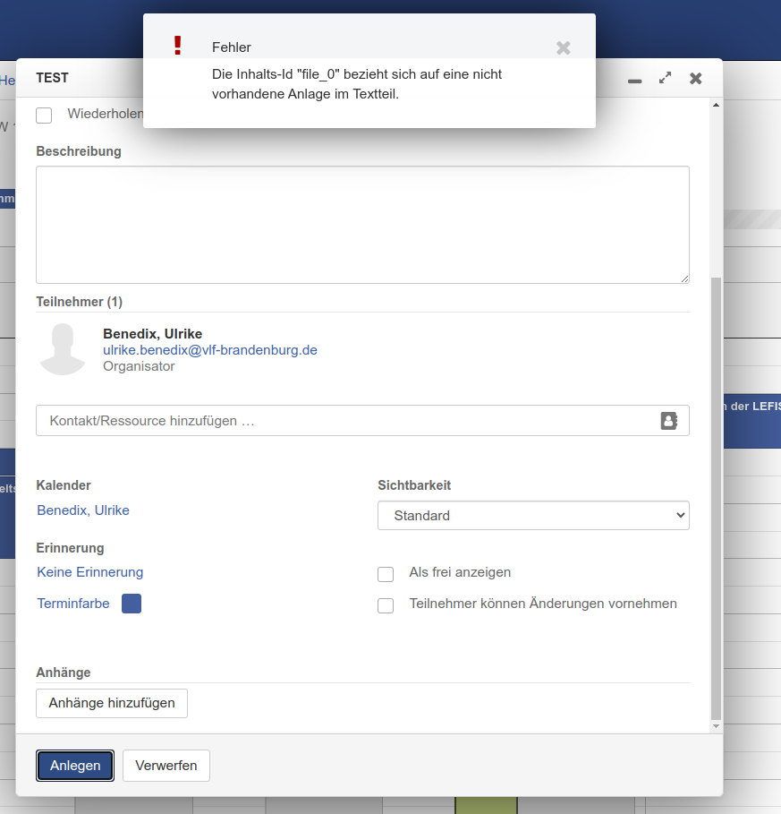Open the address book picker icon

click(669, 421)
